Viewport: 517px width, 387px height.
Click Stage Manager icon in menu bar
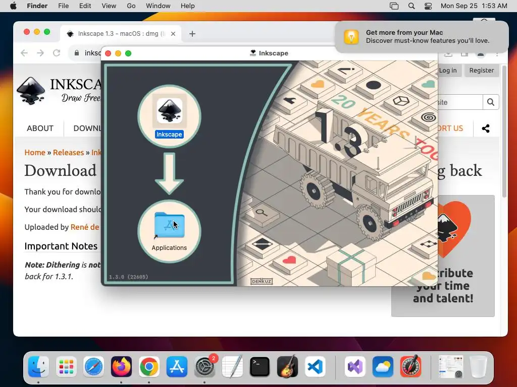[394, 6]
